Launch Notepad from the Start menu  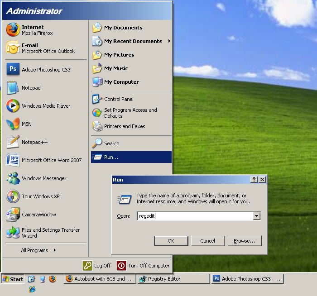click(x=13, y=88)
